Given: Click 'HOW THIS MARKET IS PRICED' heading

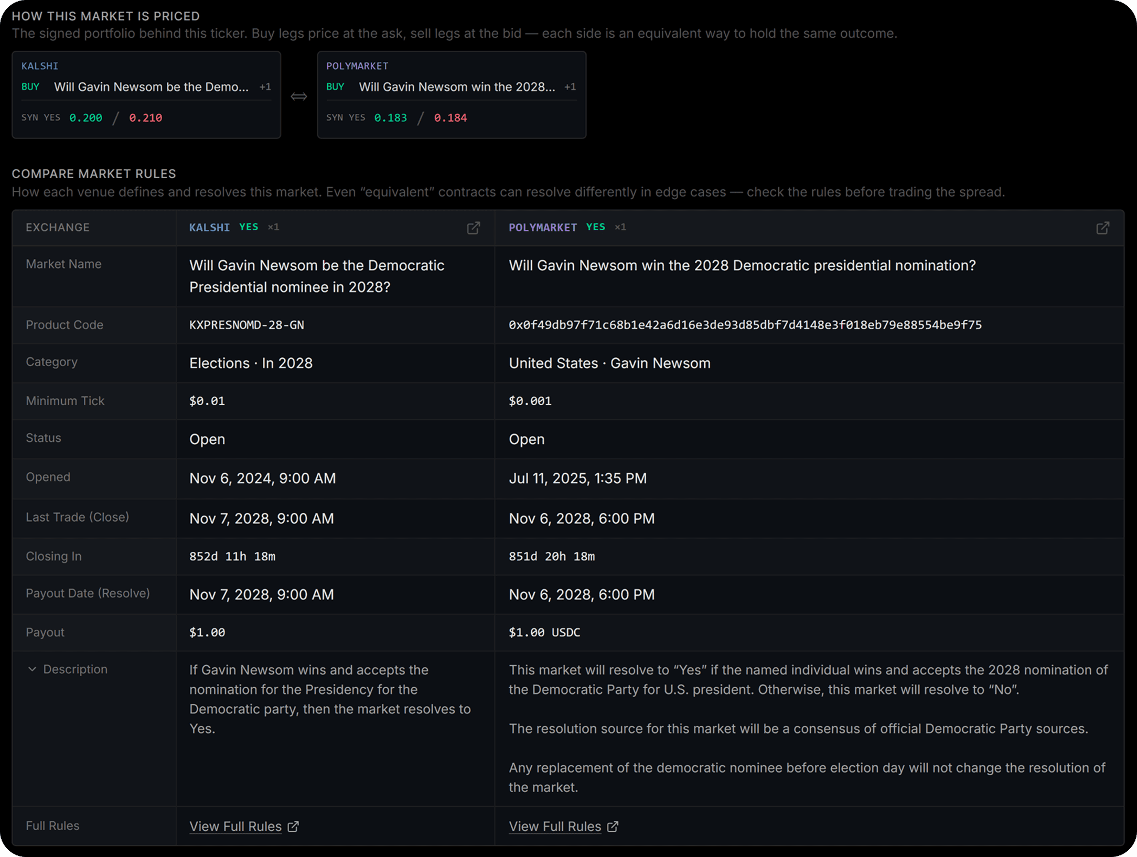Looking at the screenshot, I should pos(105,16).
